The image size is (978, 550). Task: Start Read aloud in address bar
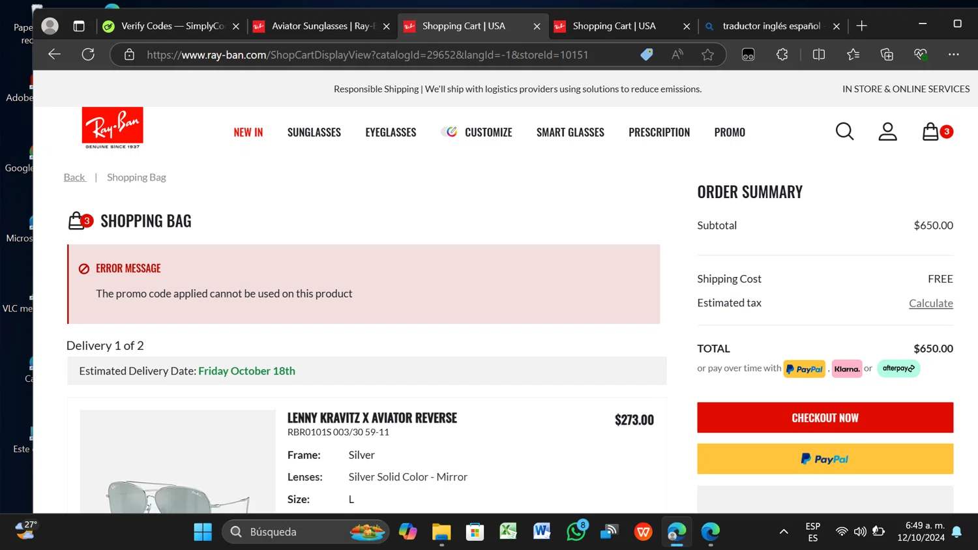pyautogui.click(x=677, y=55)
